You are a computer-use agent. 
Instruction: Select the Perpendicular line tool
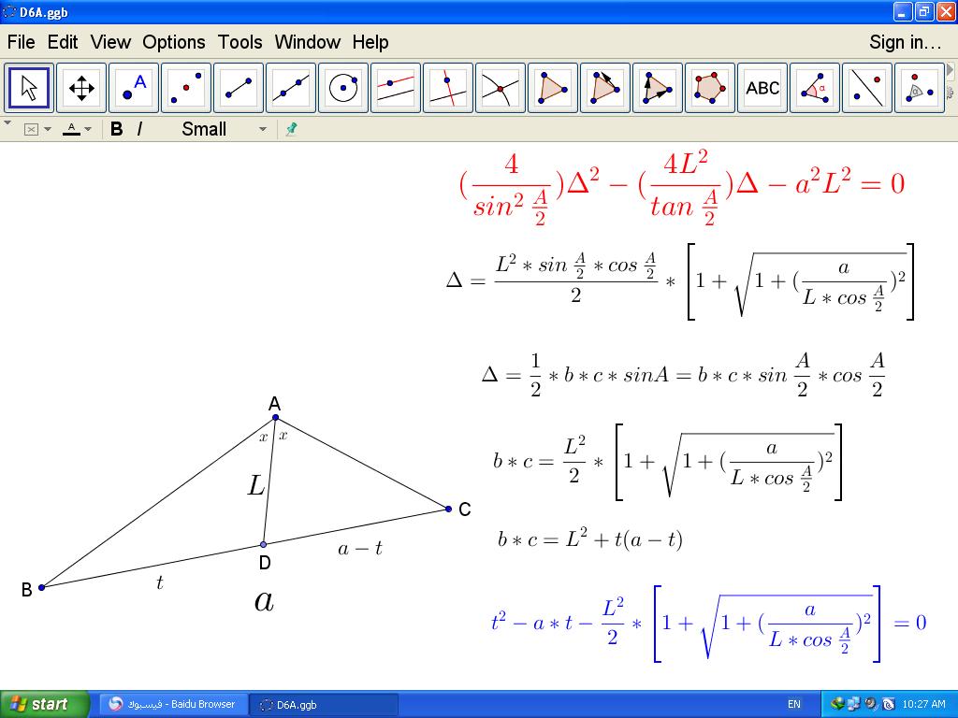448,89
